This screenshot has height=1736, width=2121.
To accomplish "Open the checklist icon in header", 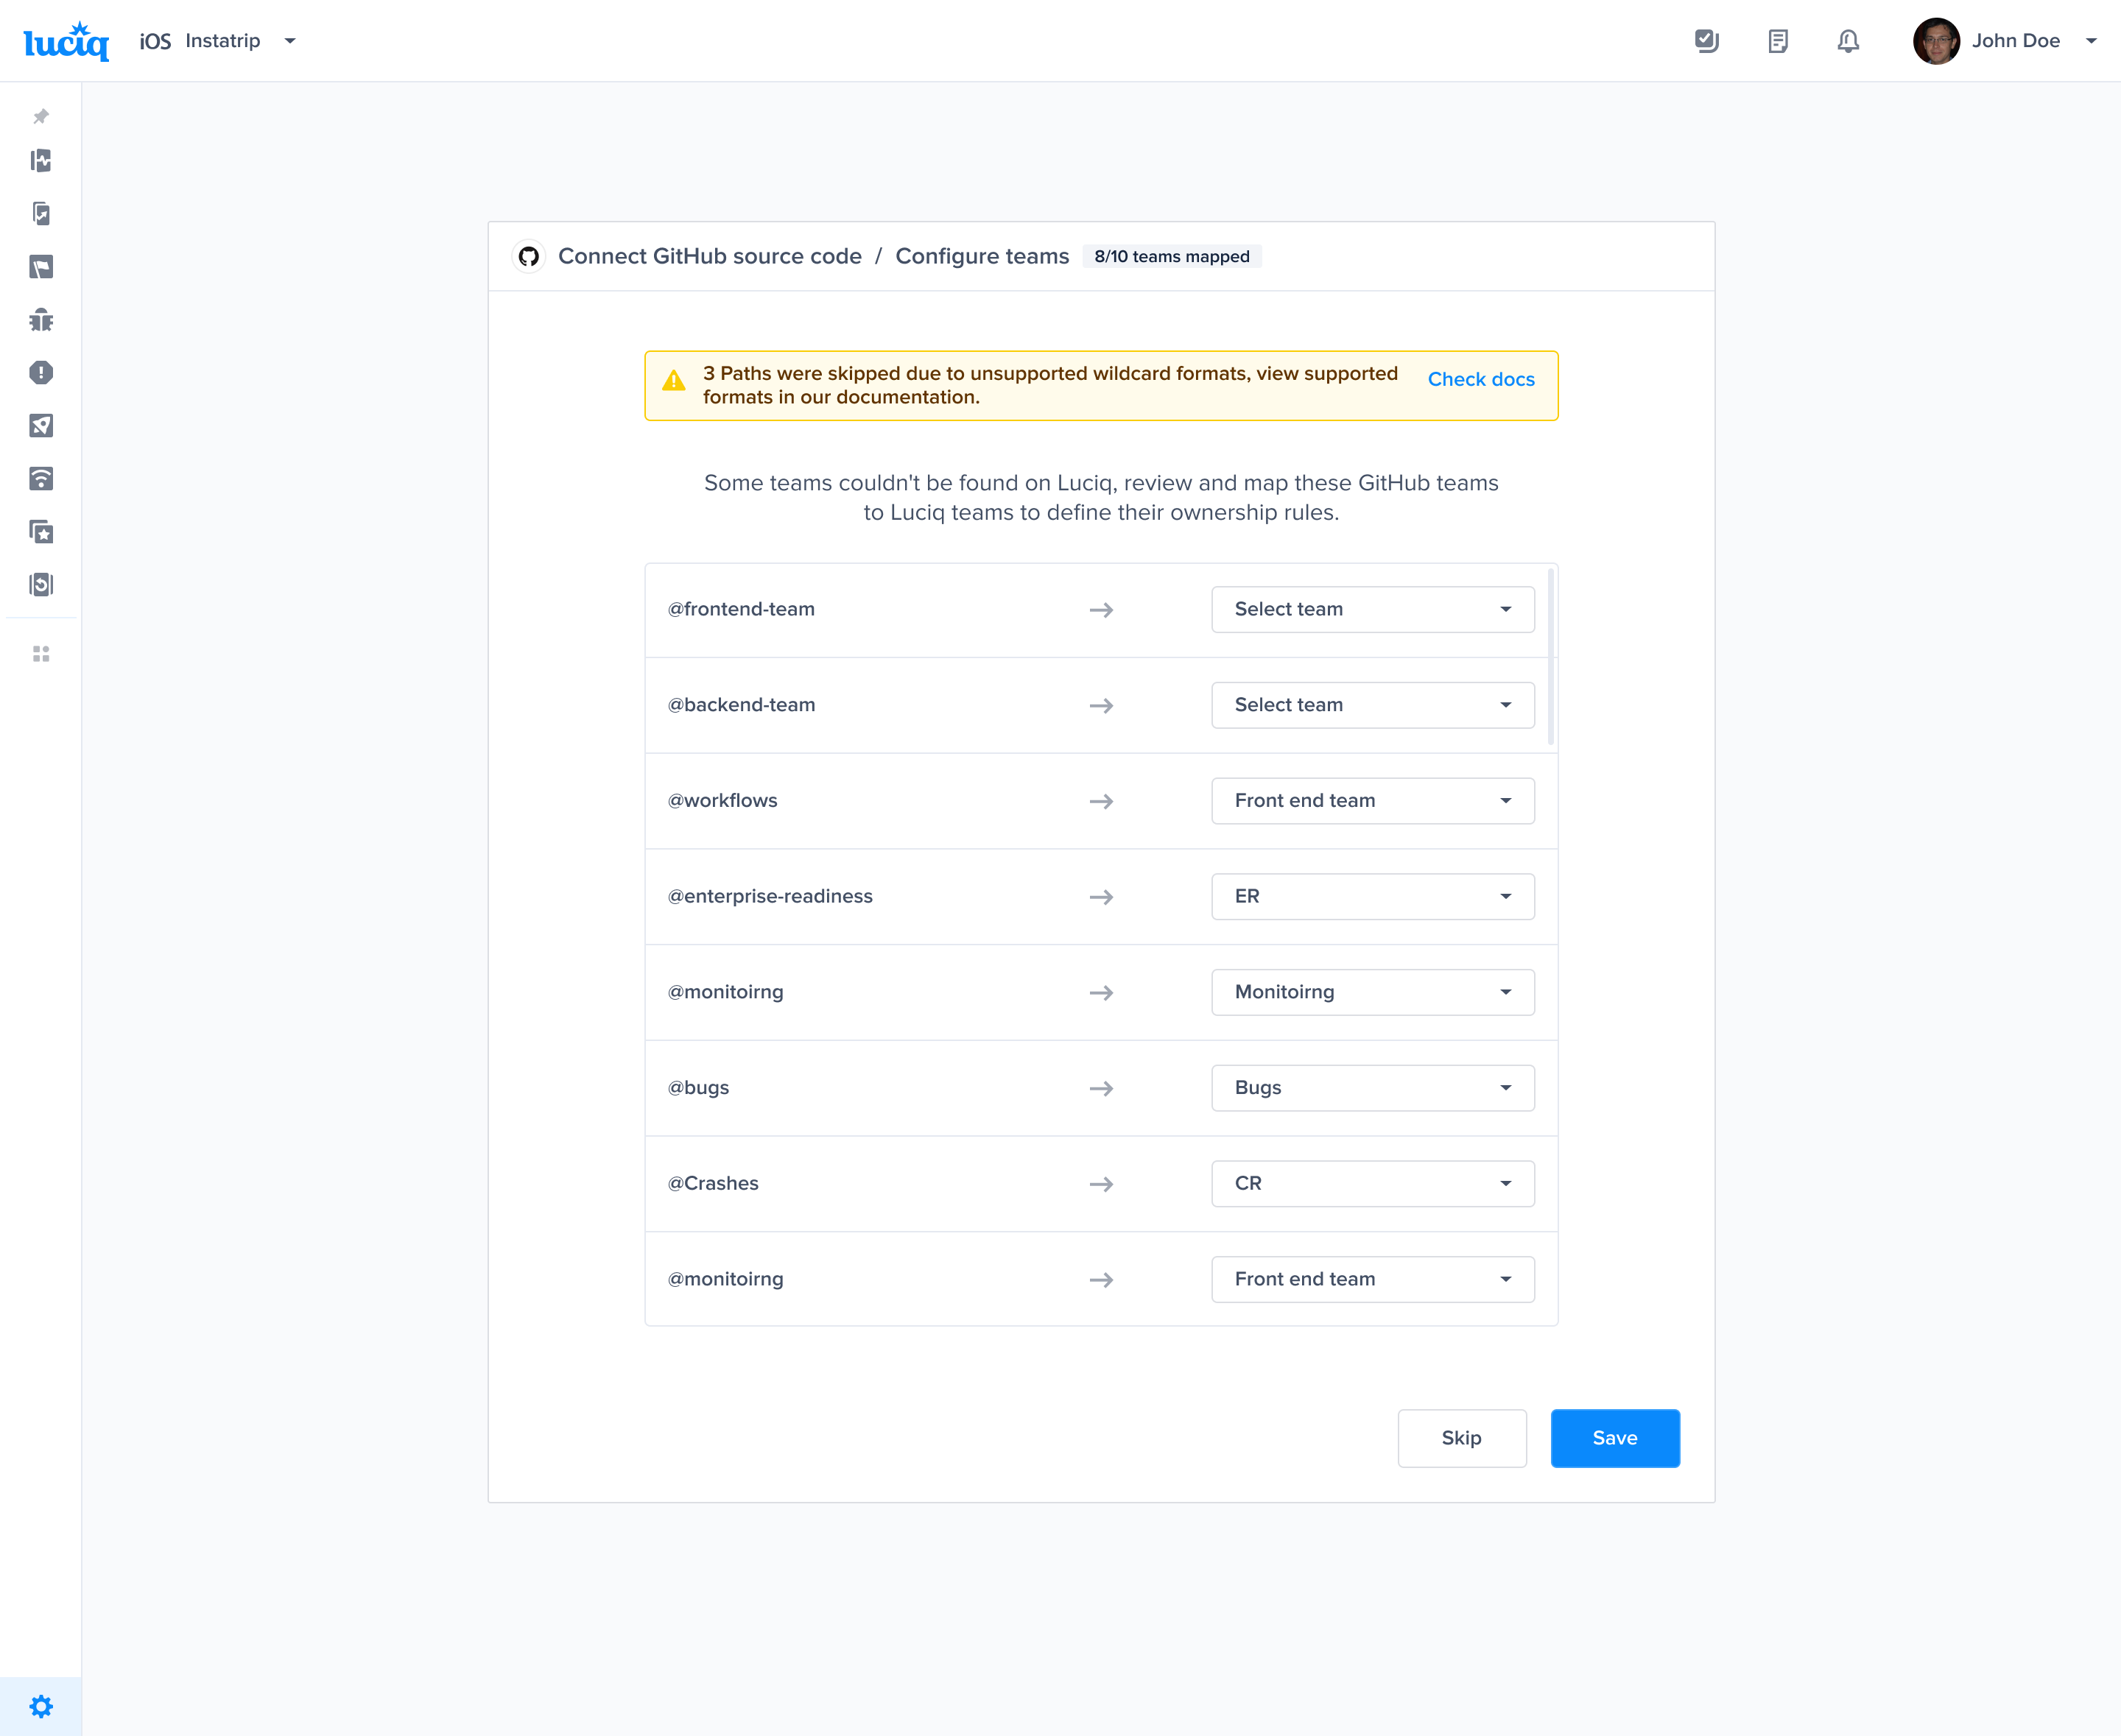I will pyautogui.click(x=1707, y=41).
